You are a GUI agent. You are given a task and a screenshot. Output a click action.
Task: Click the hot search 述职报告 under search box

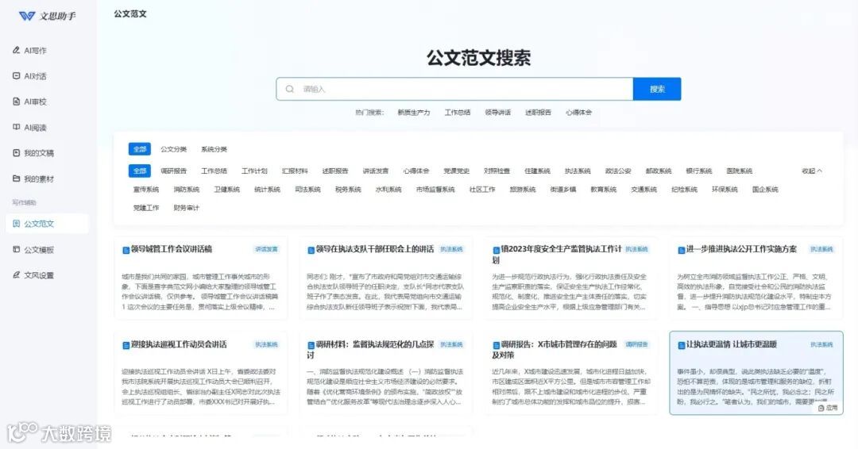point(539,113)
